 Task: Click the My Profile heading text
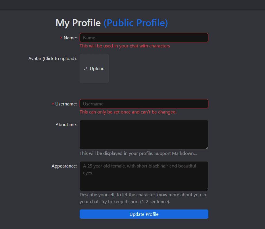pos(78,23)
